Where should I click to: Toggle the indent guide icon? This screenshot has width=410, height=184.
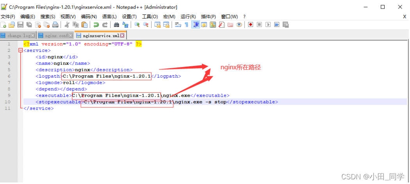point(196,25)
